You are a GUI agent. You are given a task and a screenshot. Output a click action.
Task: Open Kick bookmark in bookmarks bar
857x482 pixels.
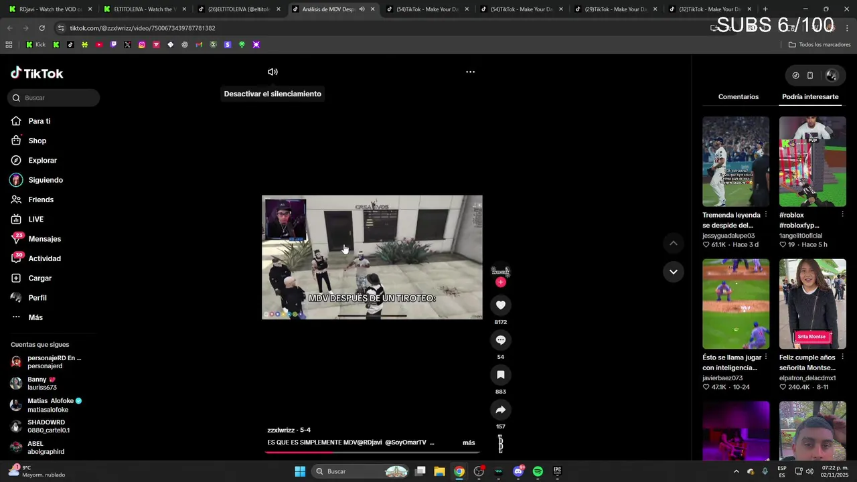35,45
